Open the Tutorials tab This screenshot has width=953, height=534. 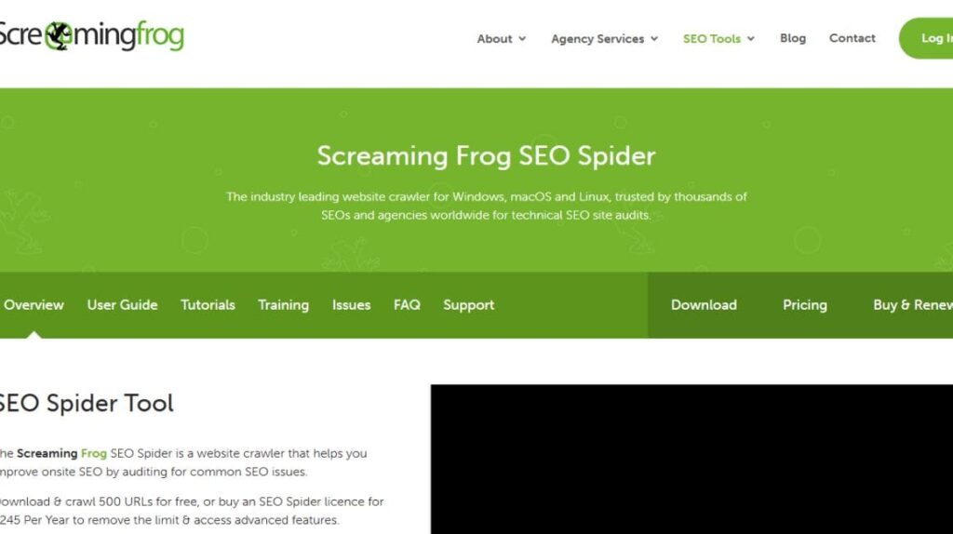tap(208, 305)
